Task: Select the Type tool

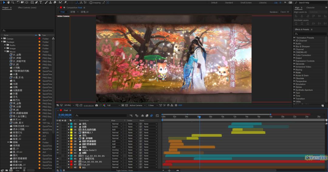Action: (x=41, y=2)
